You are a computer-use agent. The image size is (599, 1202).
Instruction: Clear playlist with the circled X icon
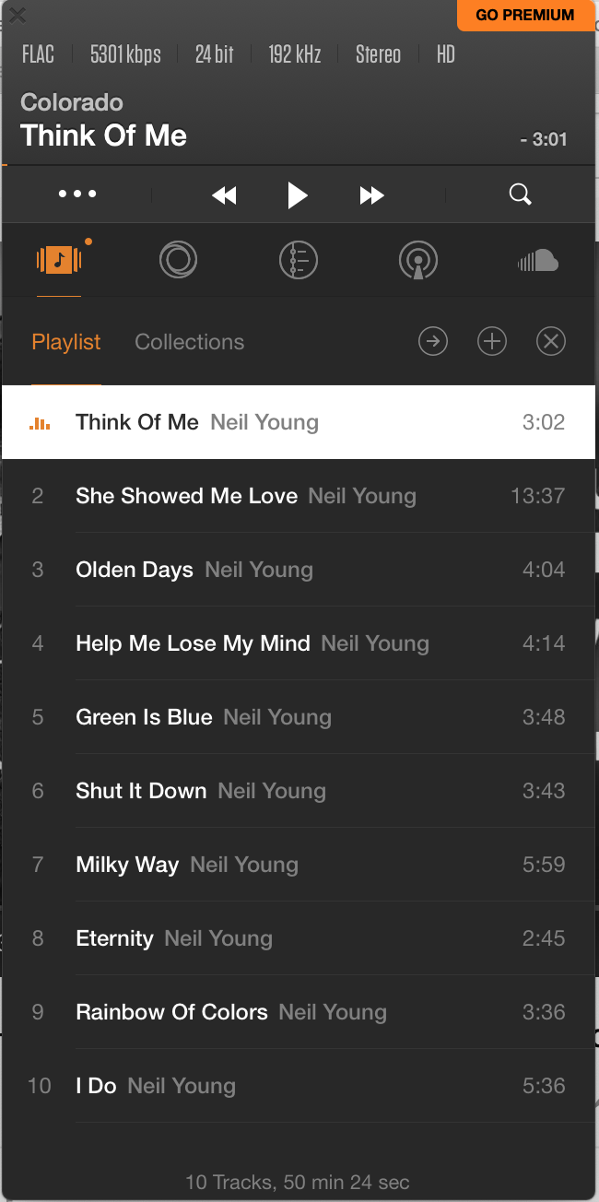[x=551, y=342]
